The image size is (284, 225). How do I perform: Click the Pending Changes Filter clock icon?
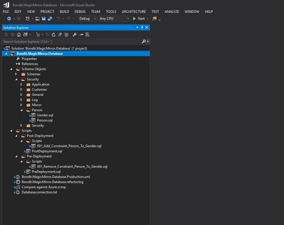pos(38,34)
